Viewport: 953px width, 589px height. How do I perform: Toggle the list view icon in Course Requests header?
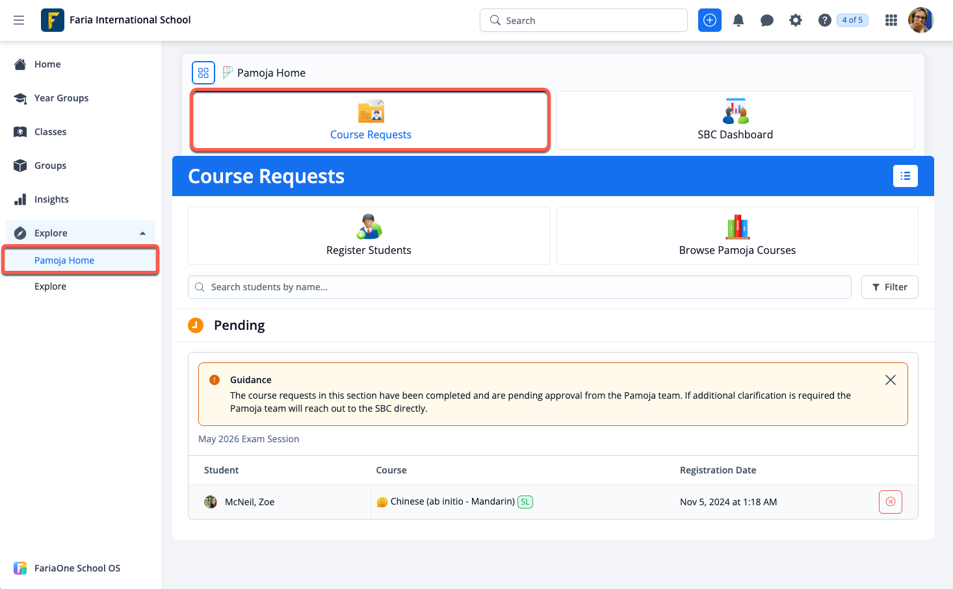(x=905, y=176)
